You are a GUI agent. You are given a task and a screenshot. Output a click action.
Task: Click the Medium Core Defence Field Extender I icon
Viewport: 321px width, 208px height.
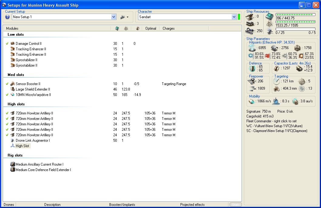point(13,170)
